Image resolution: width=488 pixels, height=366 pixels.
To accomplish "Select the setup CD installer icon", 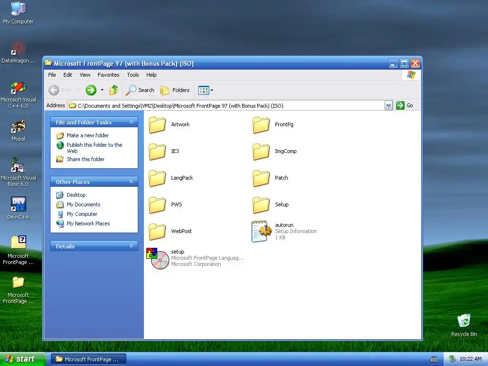I will (158, 258).
